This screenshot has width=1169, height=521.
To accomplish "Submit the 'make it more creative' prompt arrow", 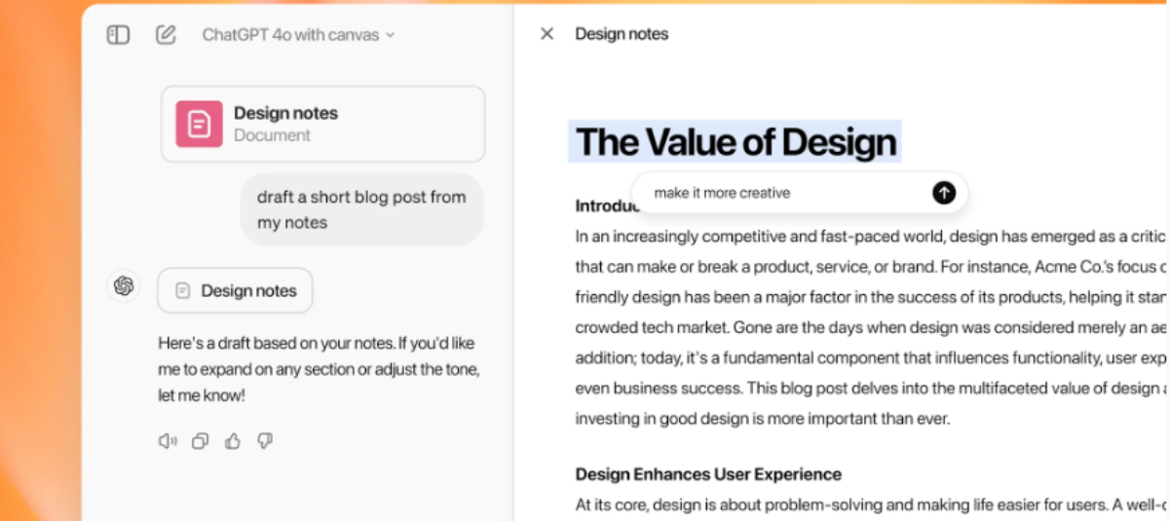I will [943, 193].
